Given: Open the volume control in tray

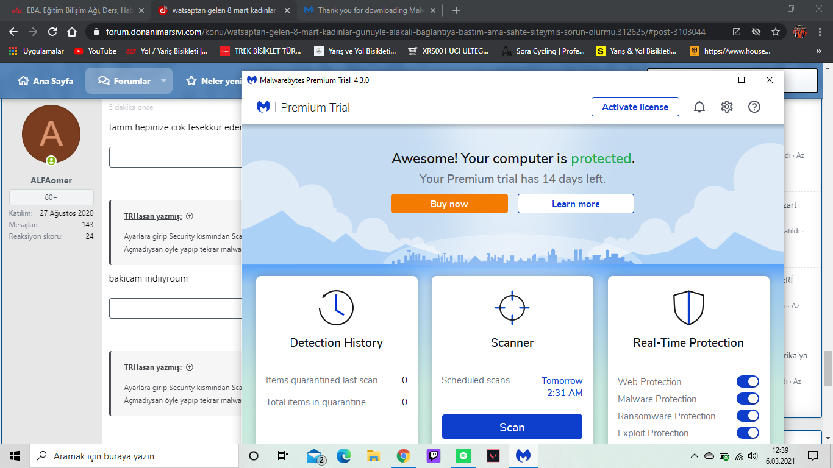Looking at the screenshot, I should [752, 456].
